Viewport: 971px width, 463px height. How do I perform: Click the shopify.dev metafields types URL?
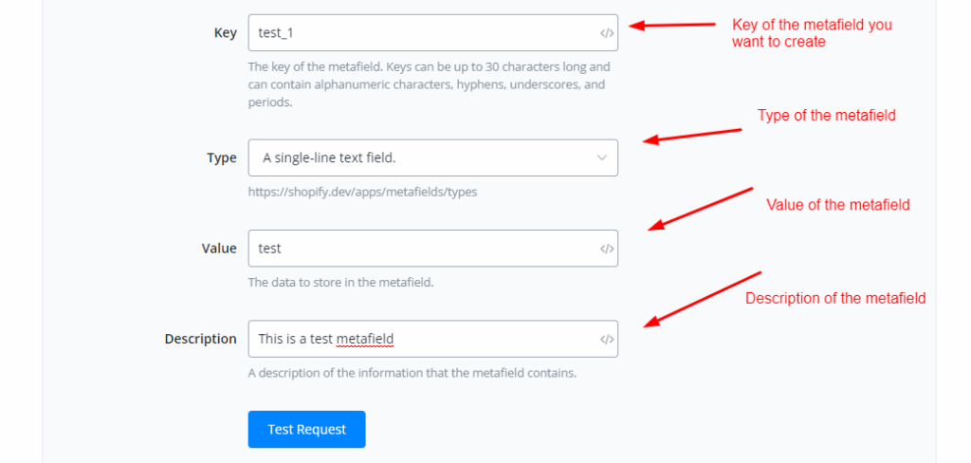pos(362,192)
